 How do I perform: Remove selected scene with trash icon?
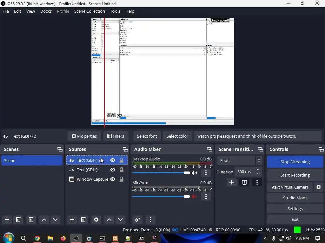coord(18,220)
